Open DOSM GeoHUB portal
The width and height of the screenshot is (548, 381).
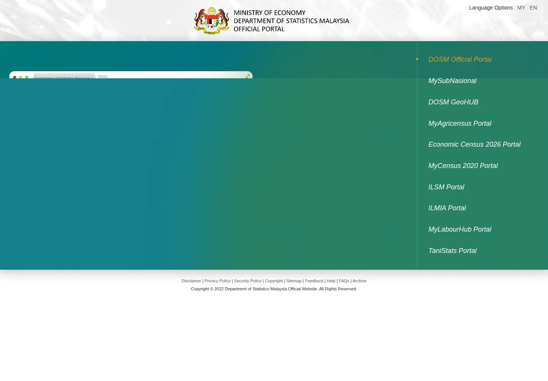coord(453,102)
